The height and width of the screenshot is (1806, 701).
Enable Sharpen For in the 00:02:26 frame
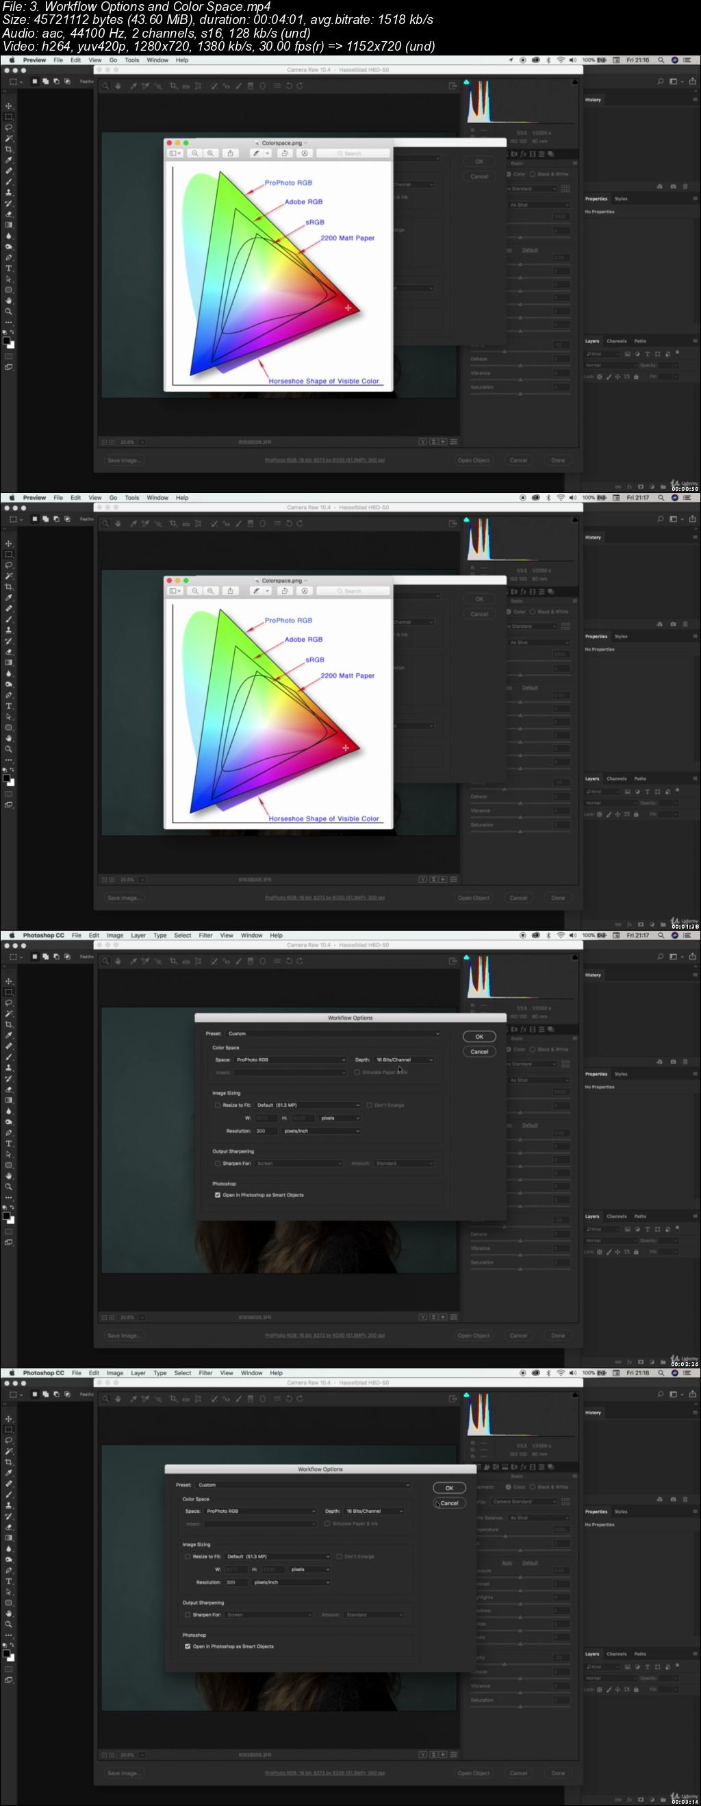217,1163
